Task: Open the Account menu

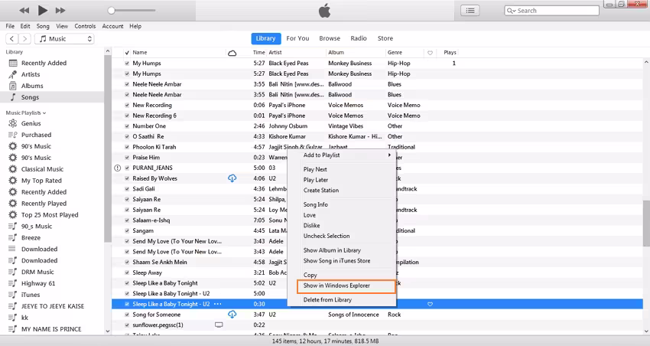Action: [112, 26]
